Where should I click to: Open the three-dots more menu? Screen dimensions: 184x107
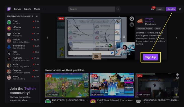[45, 9]
